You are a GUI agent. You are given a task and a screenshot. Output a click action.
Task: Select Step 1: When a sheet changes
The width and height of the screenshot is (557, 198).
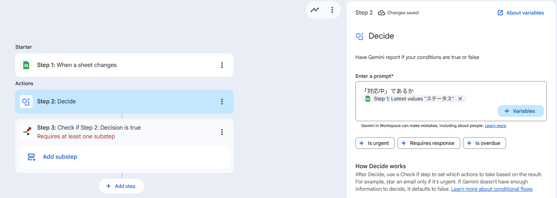point(109,65)
